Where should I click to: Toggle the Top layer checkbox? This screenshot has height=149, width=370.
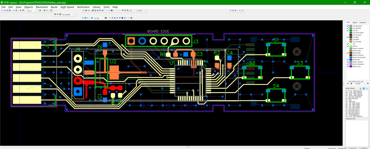348,44
